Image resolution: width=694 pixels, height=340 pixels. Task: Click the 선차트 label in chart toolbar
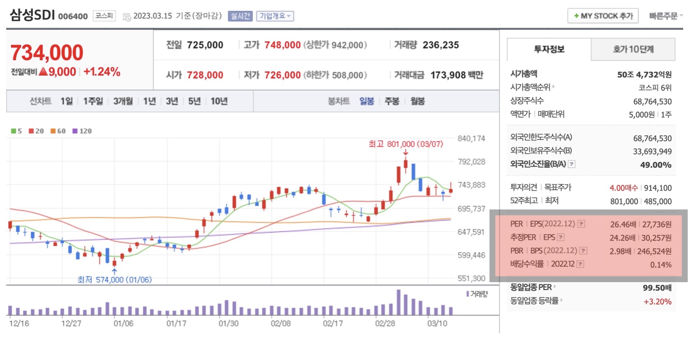point(40,101)
